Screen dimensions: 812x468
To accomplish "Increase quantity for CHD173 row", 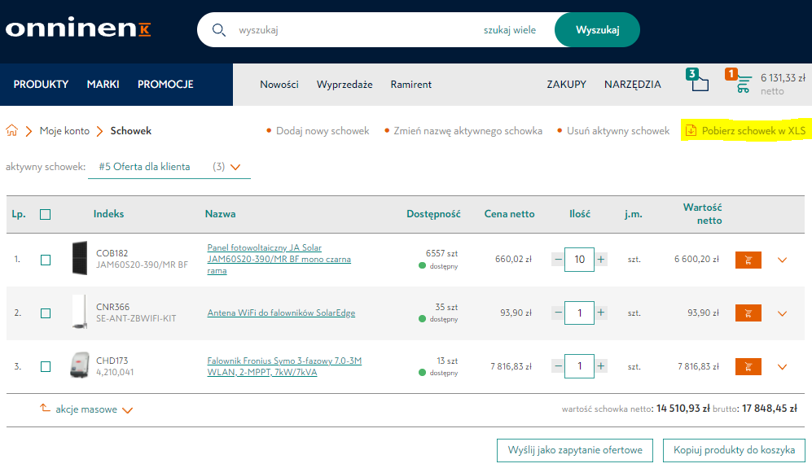I will click(601, 366).
